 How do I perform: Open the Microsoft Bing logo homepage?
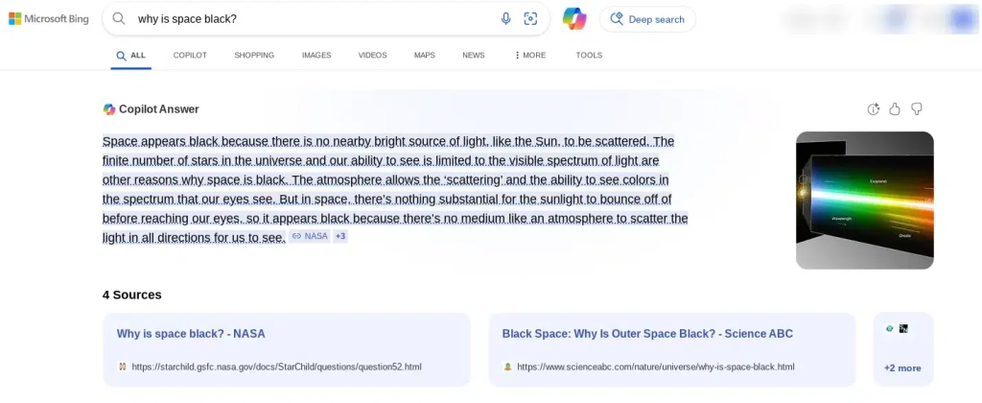pyautogui.click(x=48, y=19)
